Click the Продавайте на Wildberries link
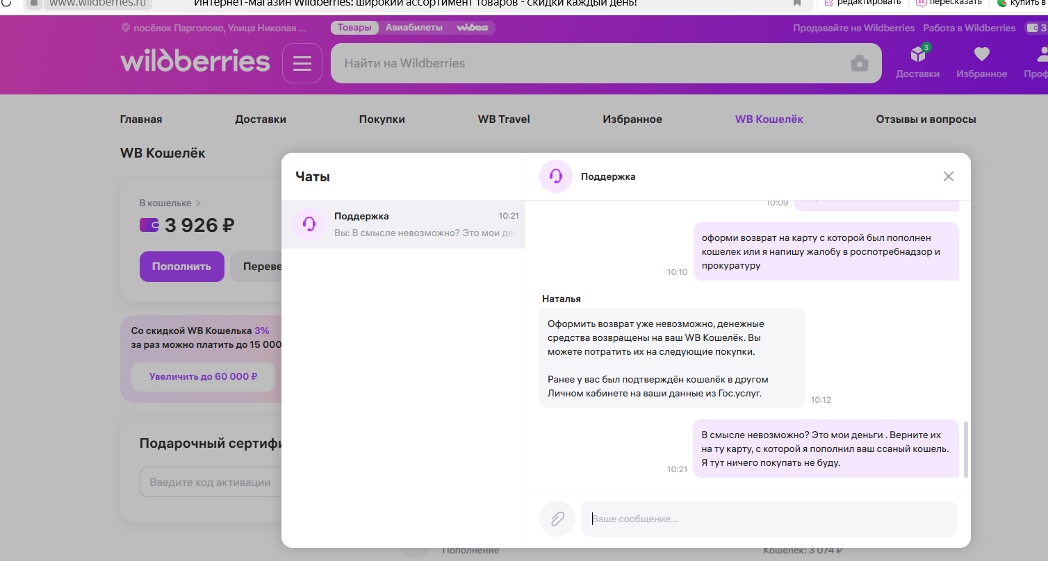 pyautogui.click(x=853, y=28)
